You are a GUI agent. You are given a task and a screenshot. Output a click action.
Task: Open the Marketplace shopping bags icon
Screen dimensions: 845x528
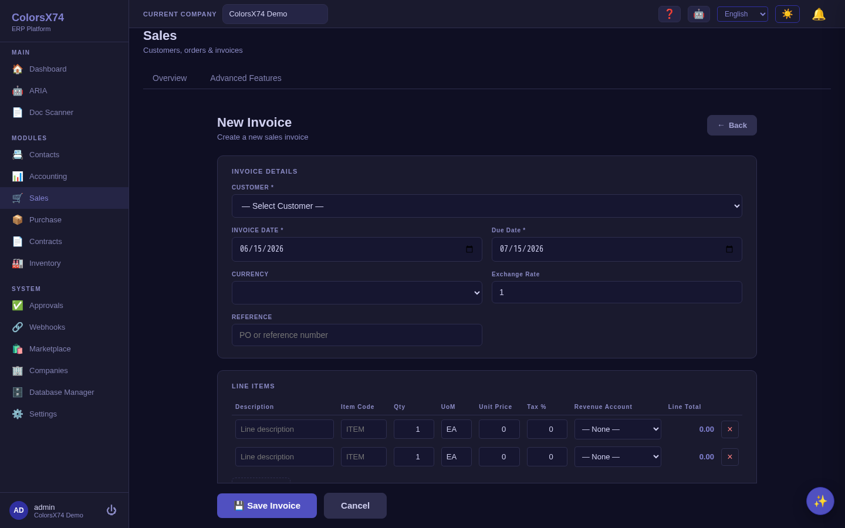(18, 349)
